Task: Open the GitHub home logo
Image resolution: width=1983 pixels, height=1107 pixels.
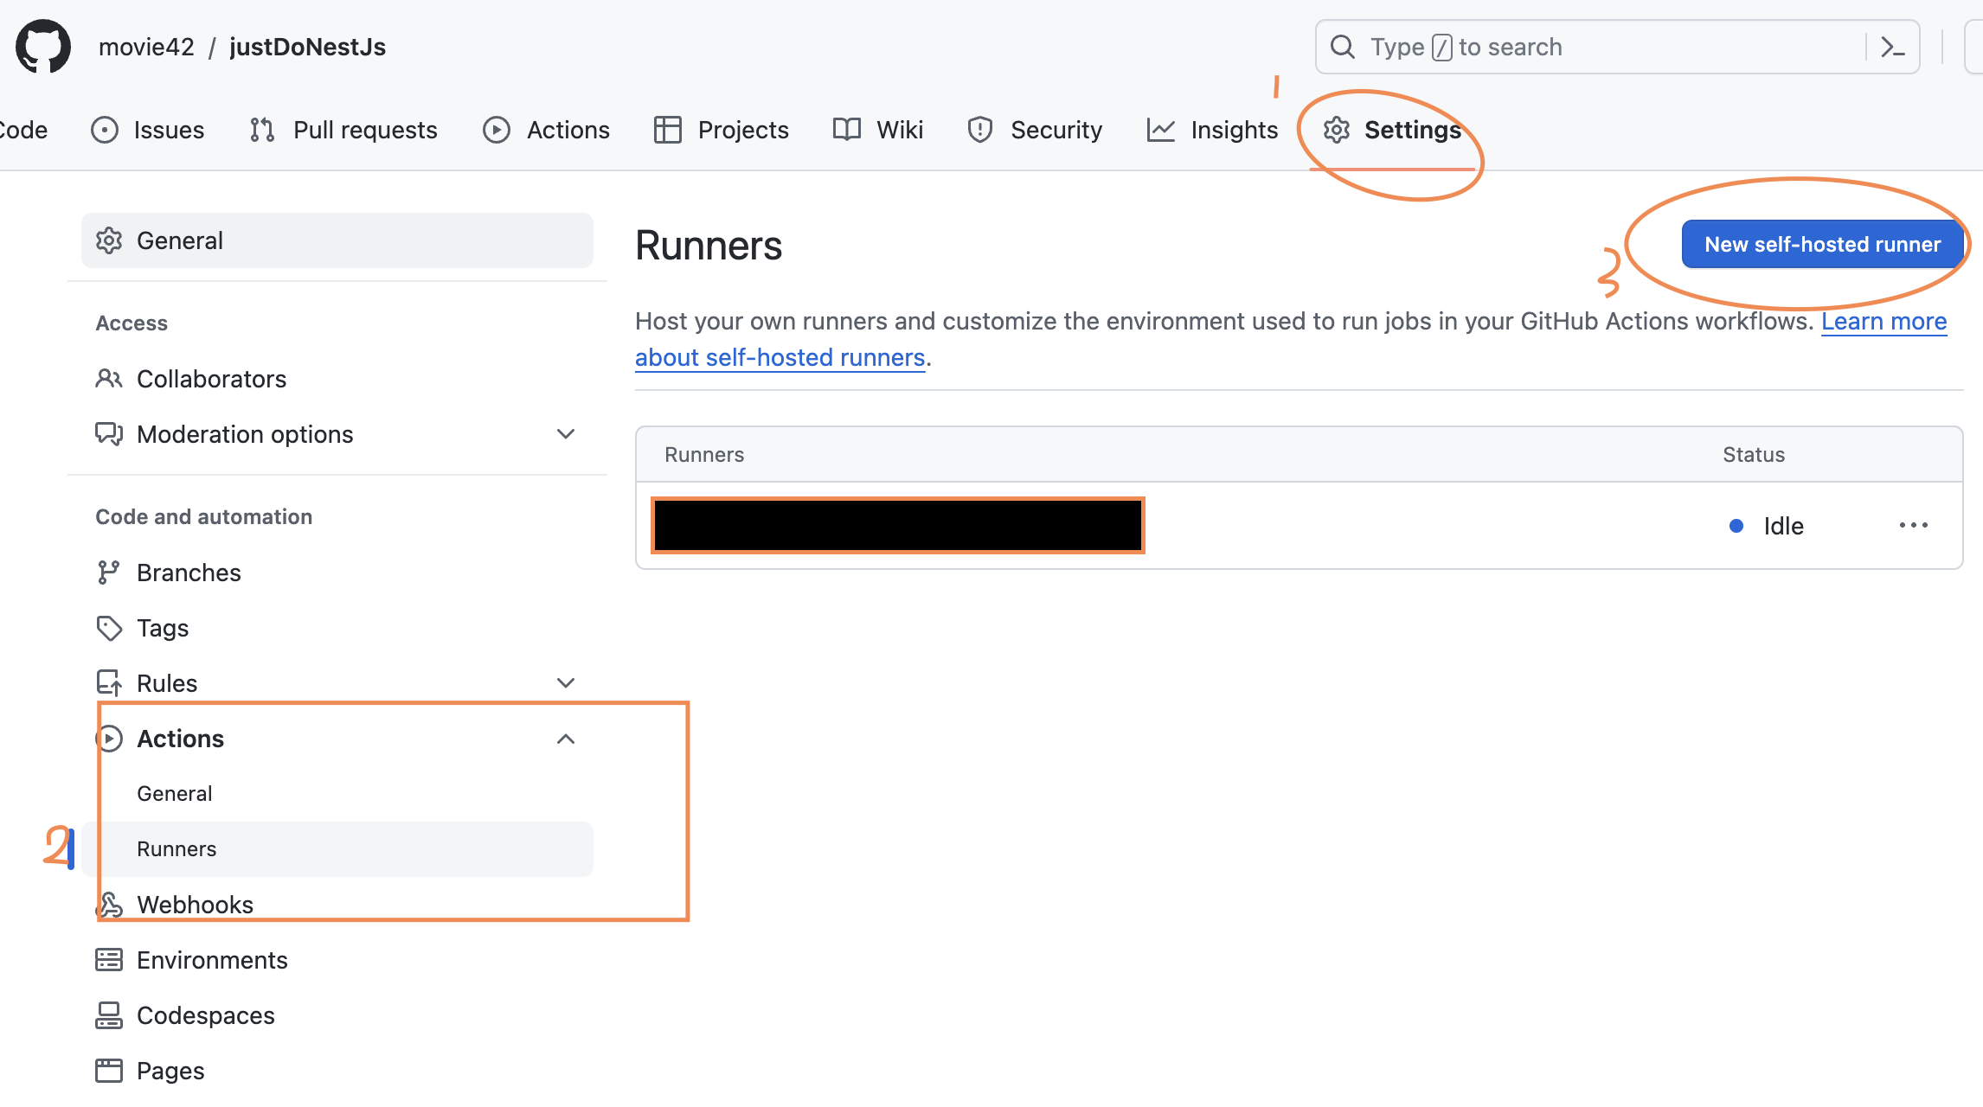Action: point(43,47)
